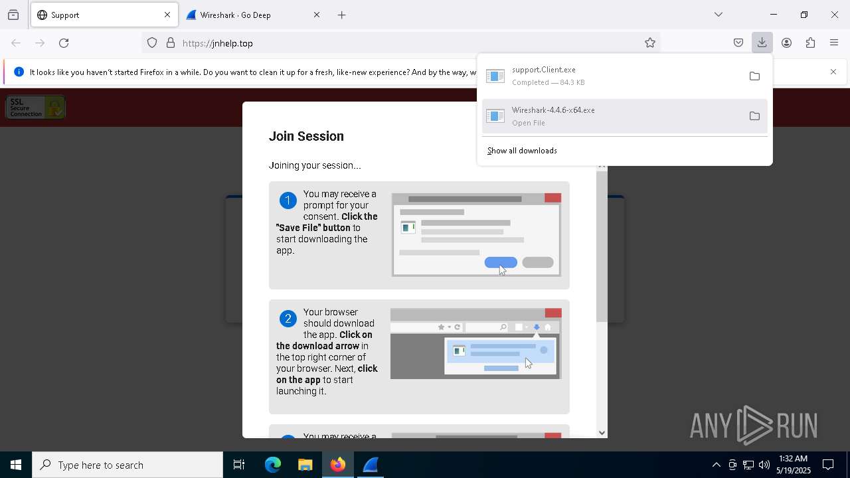Dismiss the Firefox refresh notification bar
This screenshot has height=478, width=850.
point(833,72)
